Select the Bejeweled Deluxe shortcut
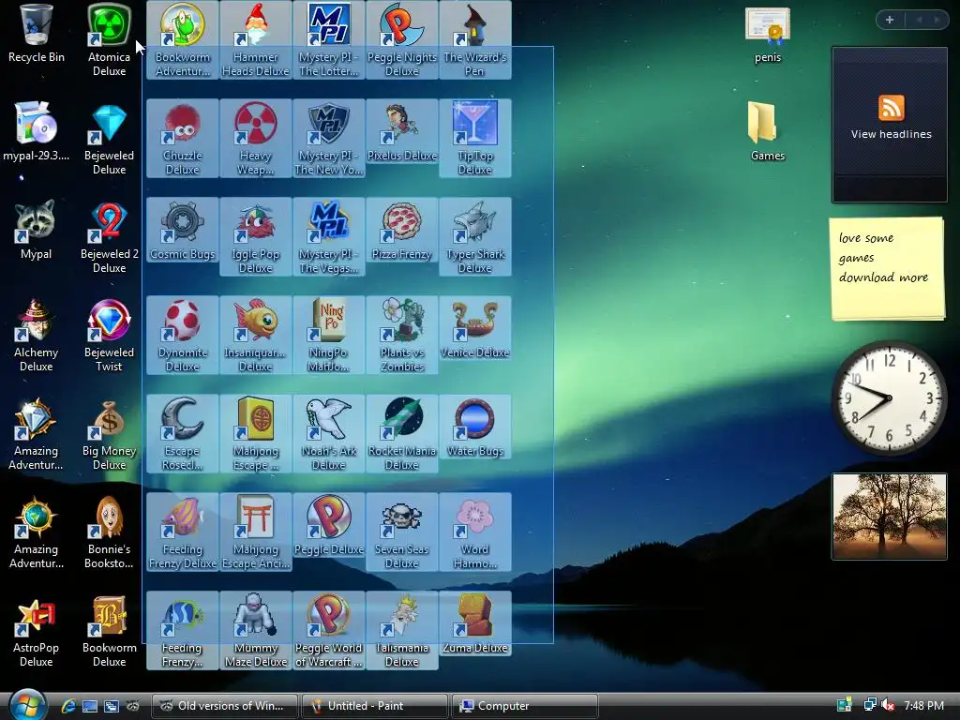The width and height of the screenshot is (960, 720). coord(109,139)
